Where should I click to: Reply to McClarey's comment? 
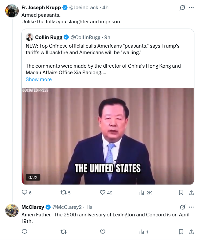24,232
